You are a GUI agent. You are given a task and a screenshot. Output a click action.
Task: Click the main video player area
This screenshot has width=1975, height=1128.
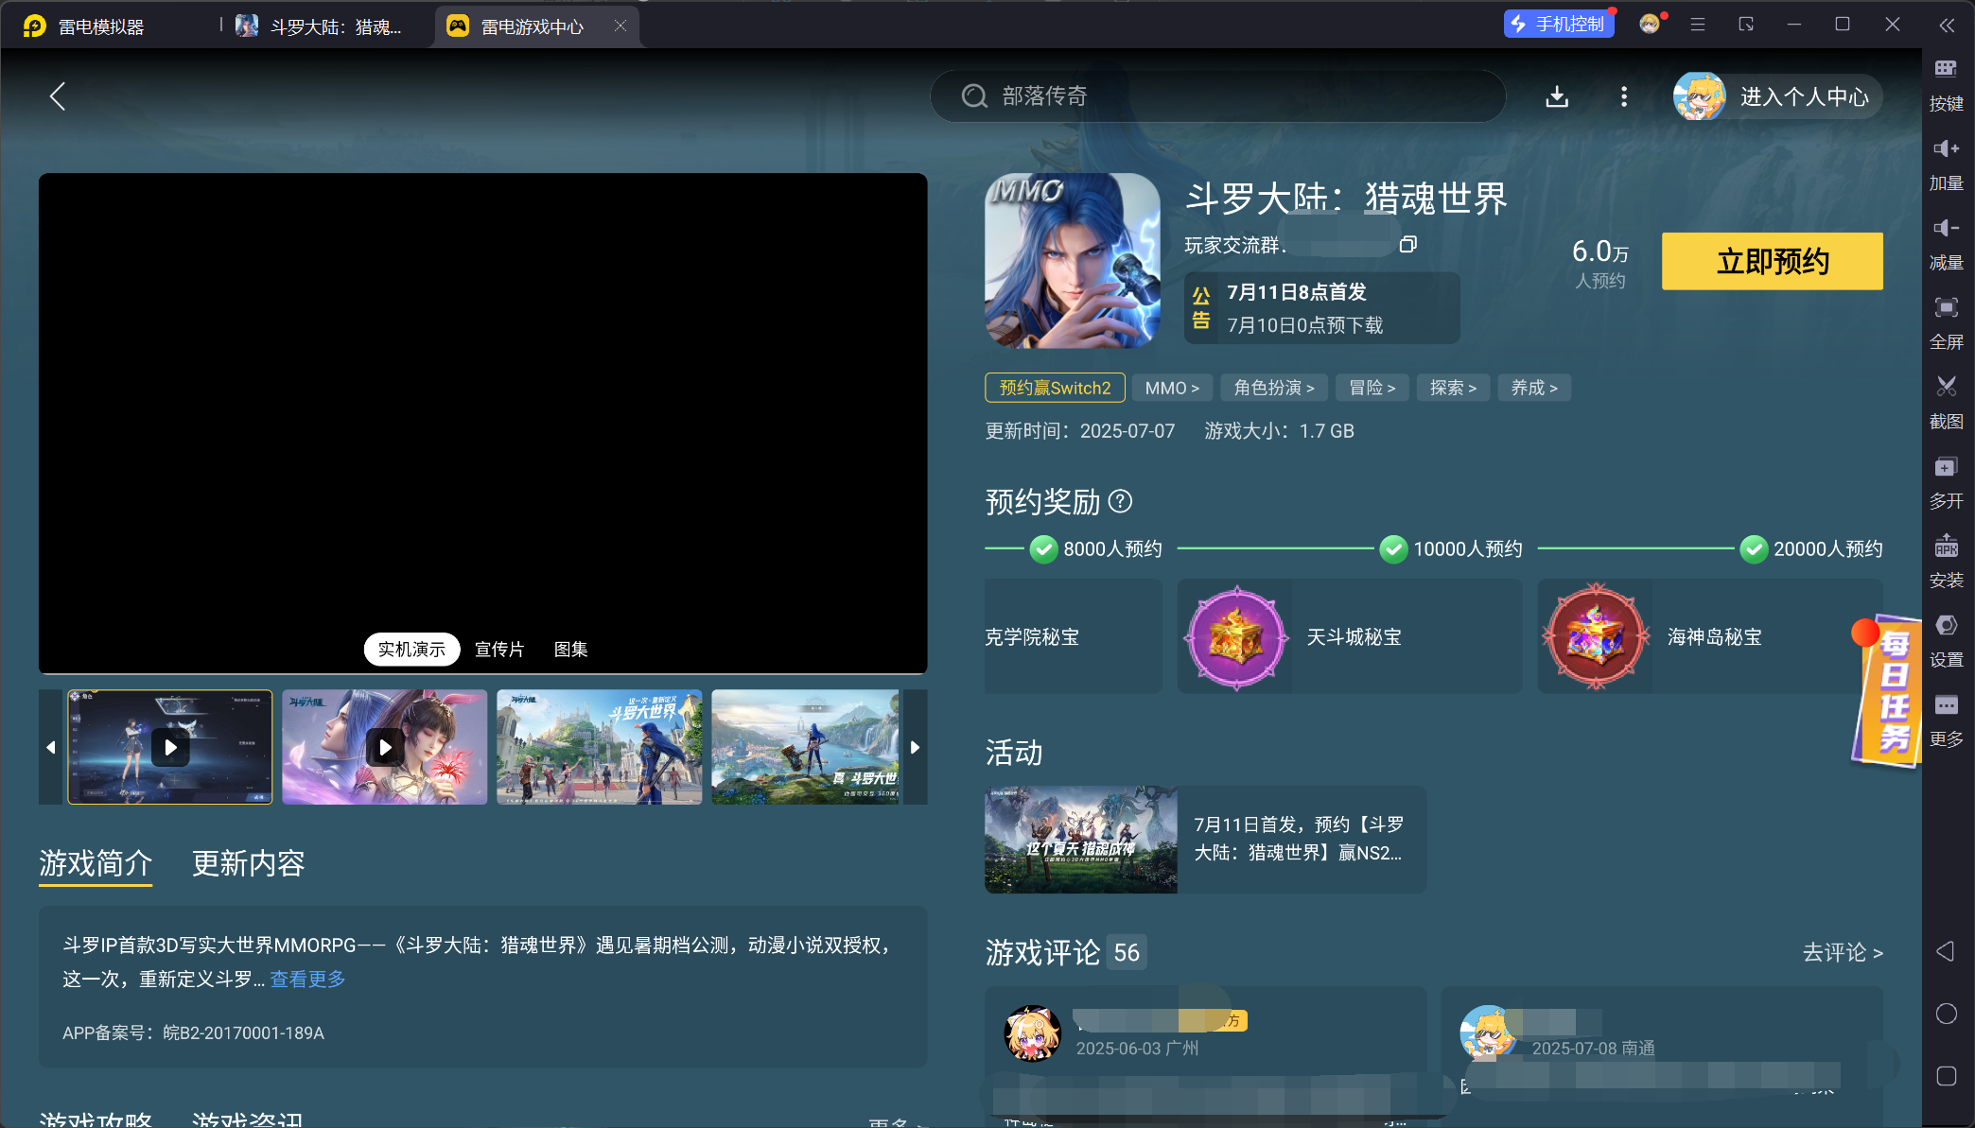pyautogui.click(x=482, y=423)
